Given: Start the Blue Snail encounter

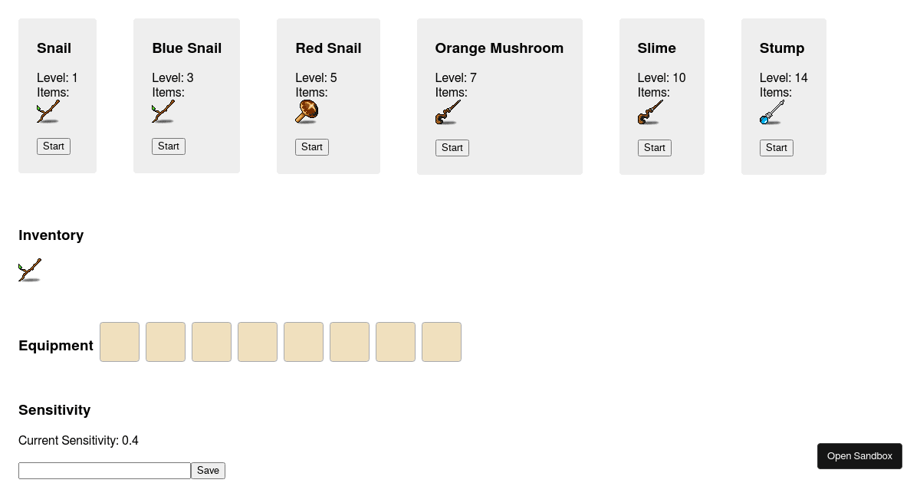Looking at the screenshot, I should click(168, 146).
